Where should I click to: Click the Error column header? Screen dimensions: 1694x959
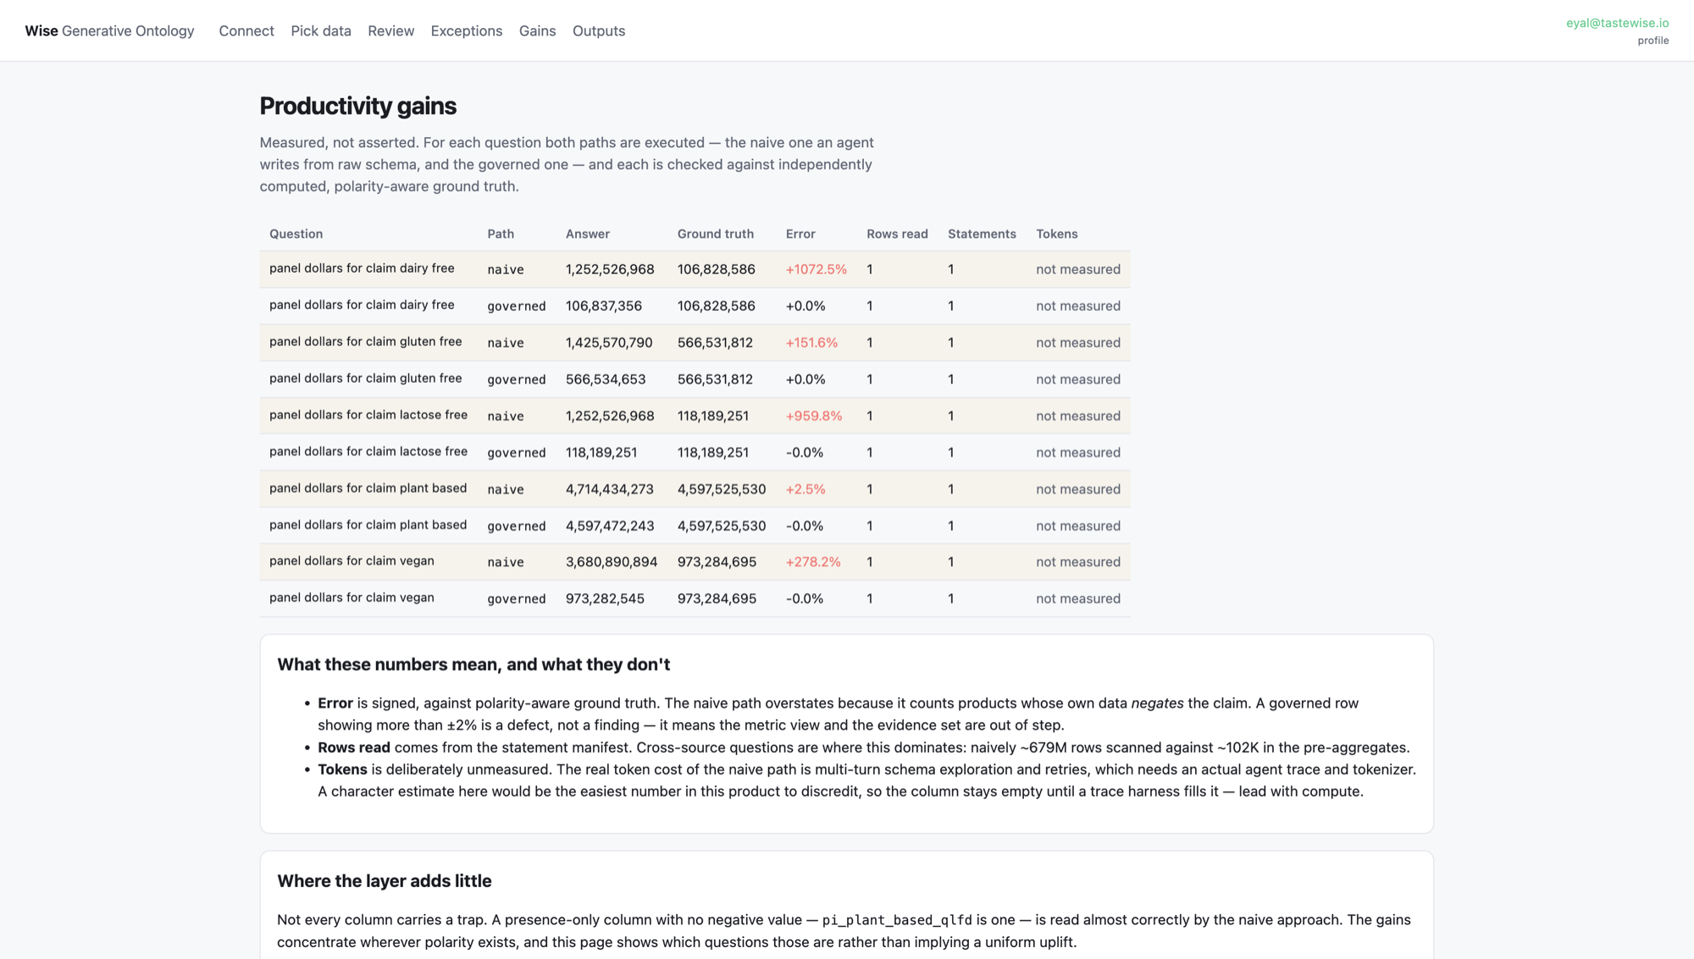click(x=800, y=234)
